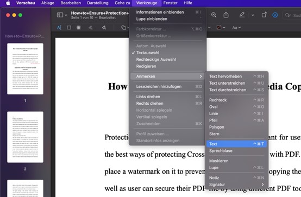Screen dimensions: 301x197
Task: Insert a Rechteck annotation
Action: [236, 100]
